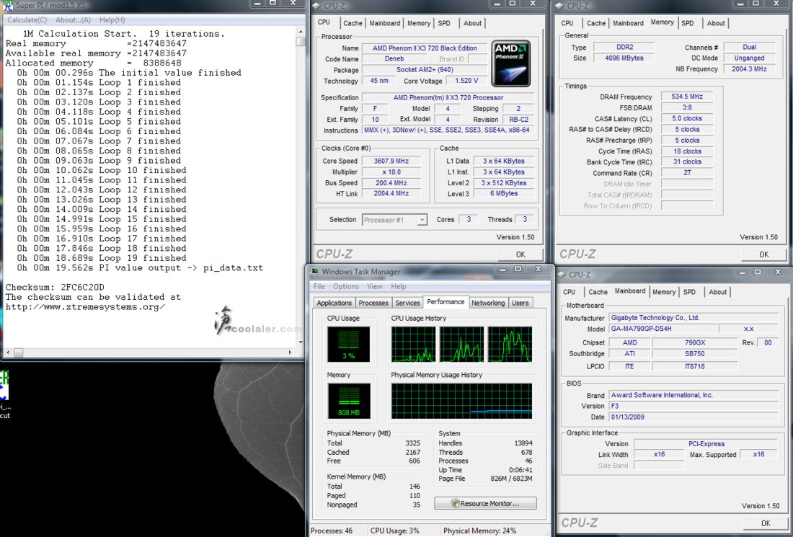Open Cache tab in CPU-Z processor window
This screenshot has height=537, width=793.
(353, 23)
